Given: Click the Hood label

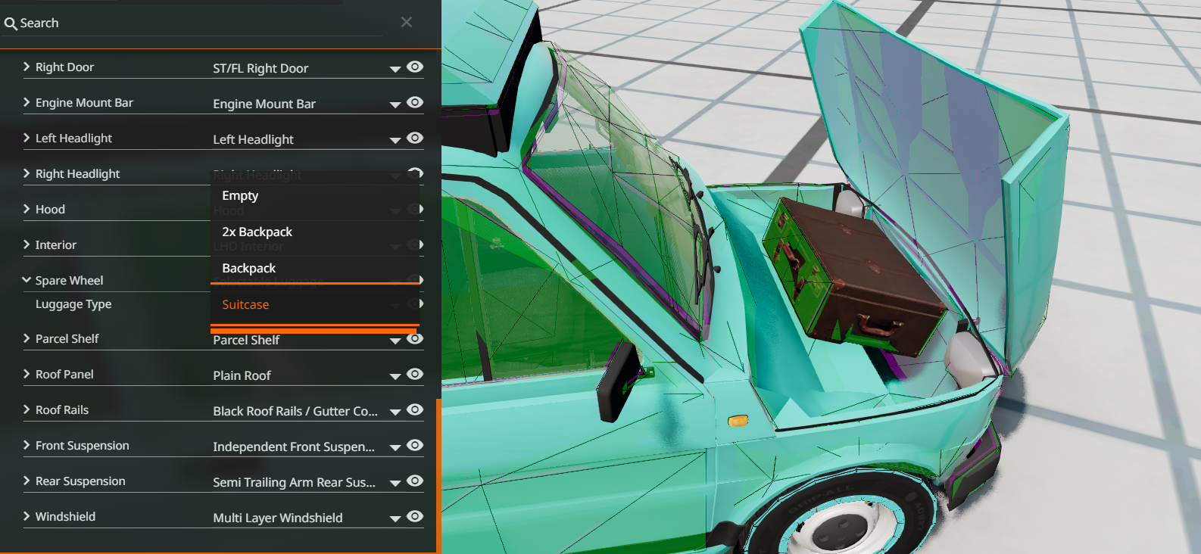Looking at the screenshot, I should (50, 209).
